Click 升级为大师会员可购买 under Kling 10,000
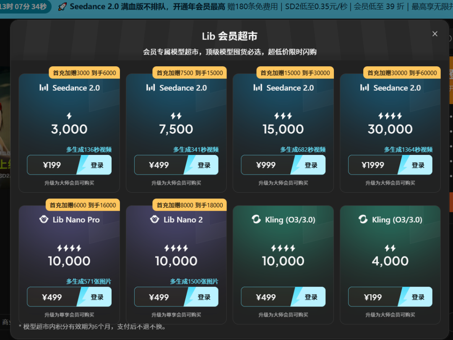Screen dimensions: 453x340 [x=283, y=314]
